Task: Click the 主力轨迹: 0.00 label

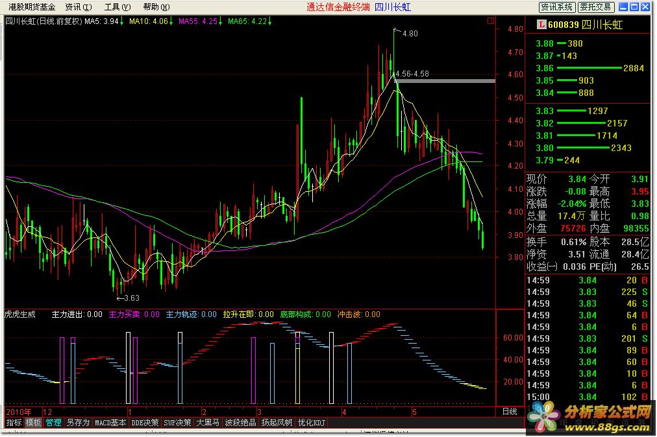Action: pos(191,314)
